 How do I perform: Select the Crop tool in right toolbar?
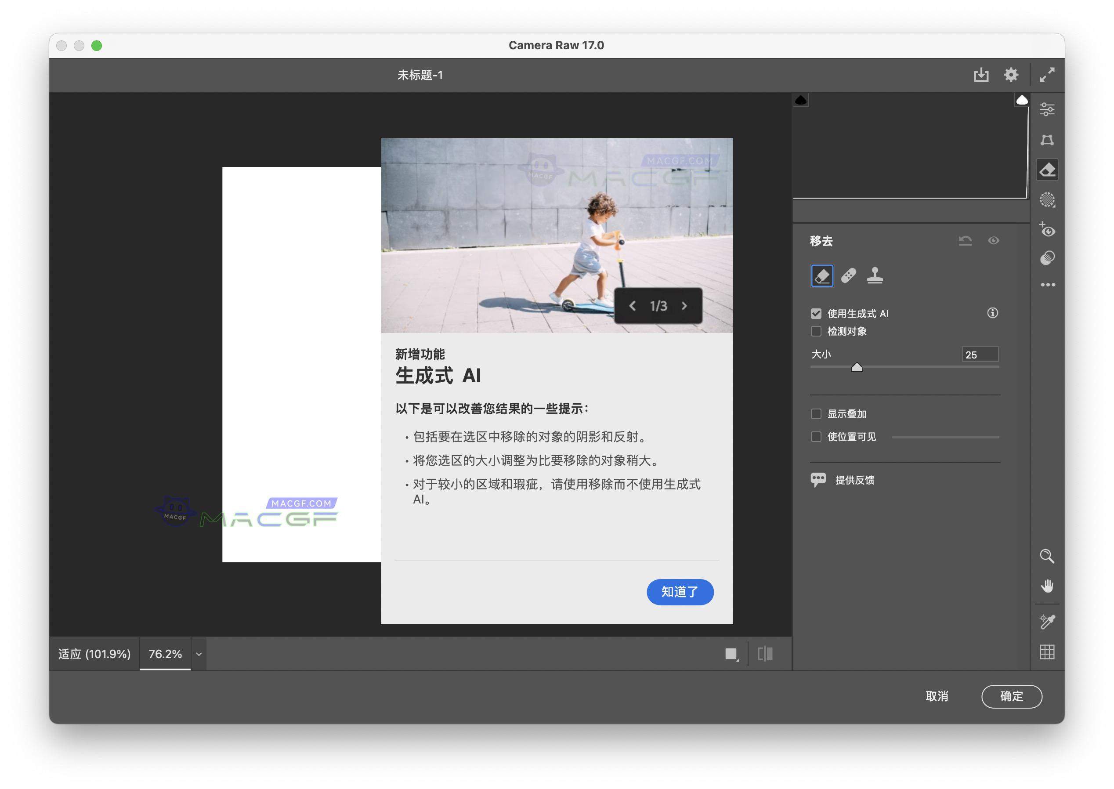point(1048,141)
